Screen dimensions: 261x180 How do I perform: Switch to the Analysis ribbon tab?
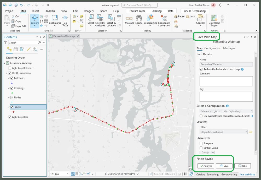coord(50,11)
